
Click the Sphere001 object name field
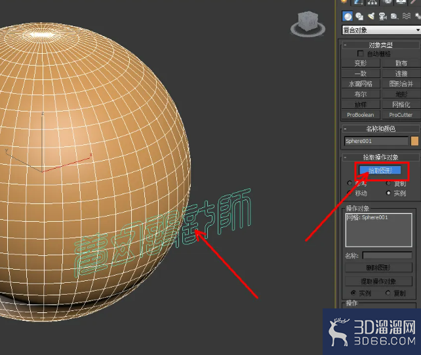376,141
